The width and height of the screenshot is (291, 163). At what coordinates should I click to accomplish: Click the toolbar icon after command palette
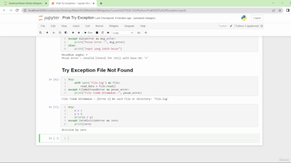(145, 33)
